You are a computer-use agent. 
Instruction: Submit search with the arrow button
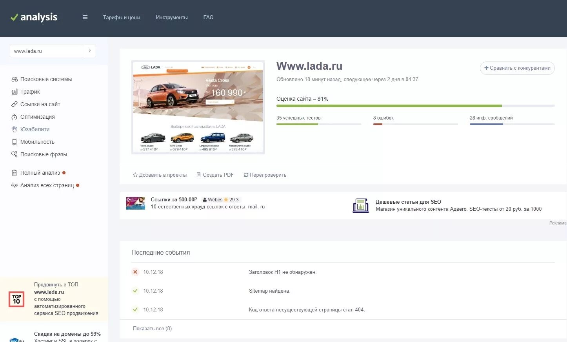[90, 51]
